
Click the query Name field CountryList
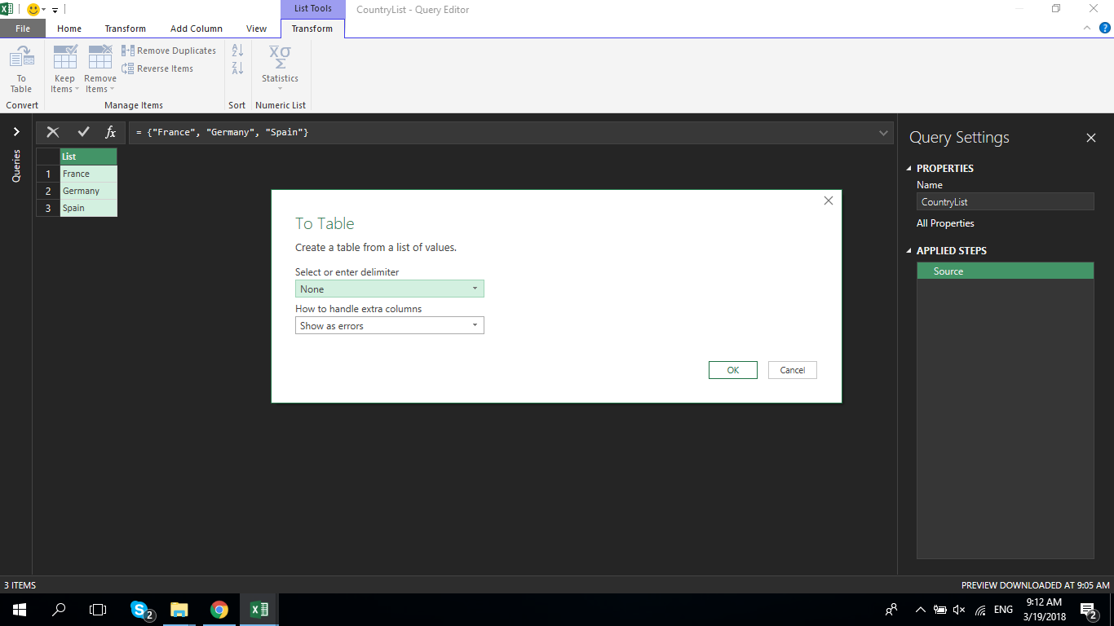pyautogui.click(x=1006, y=202)
